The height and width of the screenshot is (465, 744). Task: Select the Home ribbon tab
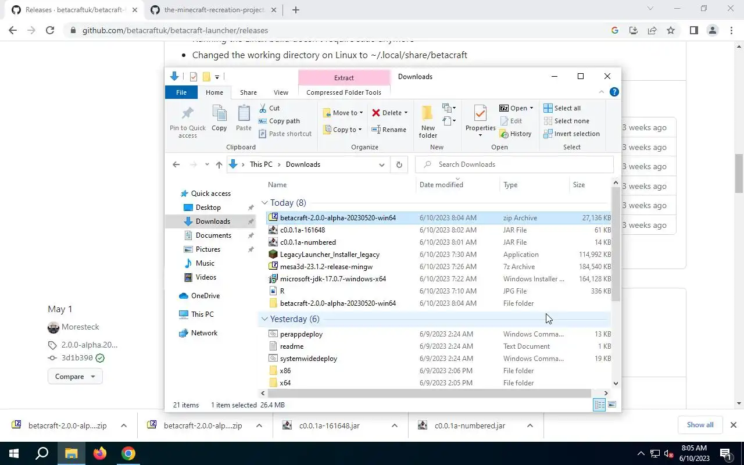pos(214,92)
